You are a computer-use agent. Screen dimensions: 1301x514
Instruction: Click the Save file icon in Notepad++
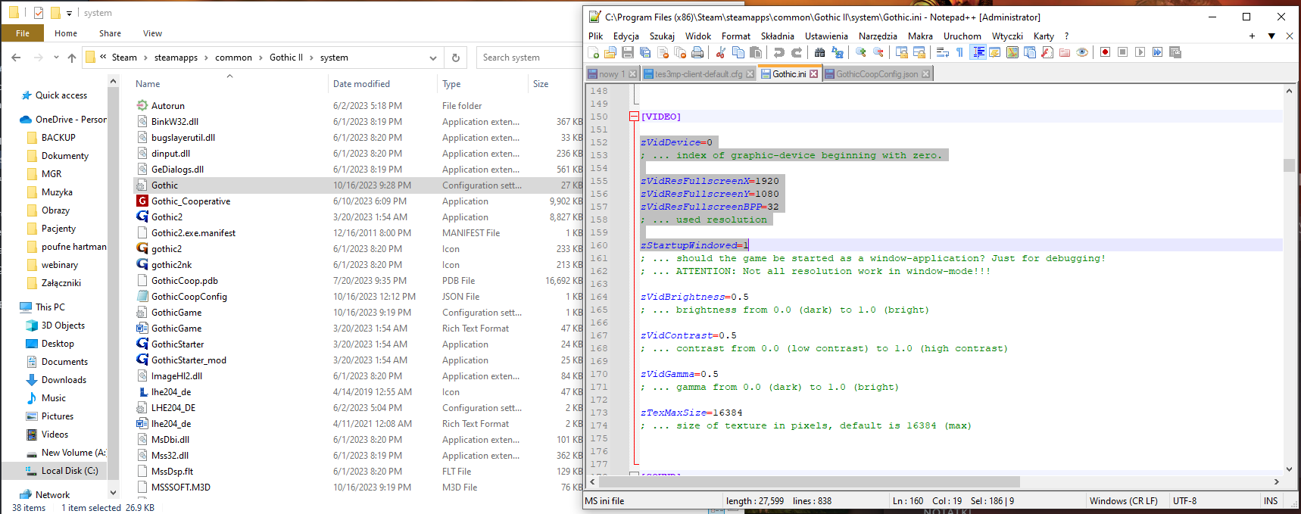628,52
